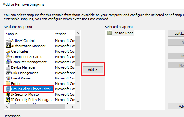Select Computer Management snap-in
184x117 pixels.
pyautogui.click(x=29, y=62)
